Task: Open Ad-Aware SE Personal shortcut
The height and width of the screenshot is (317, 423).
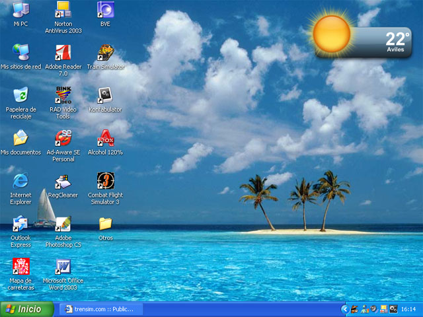Action: (x=63, y=138)
